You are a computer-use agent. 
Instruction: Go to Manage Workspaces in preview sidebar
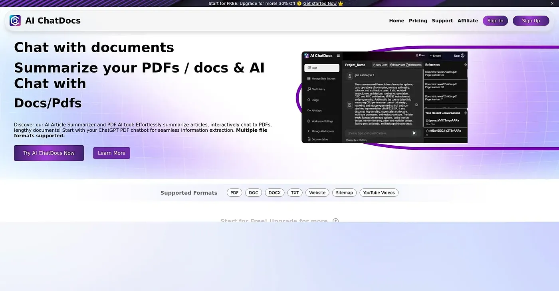[321, 131]
